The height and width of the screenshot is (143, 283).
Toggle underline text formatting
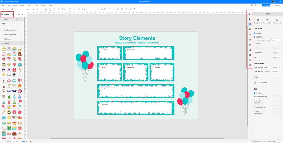point(46,10)
